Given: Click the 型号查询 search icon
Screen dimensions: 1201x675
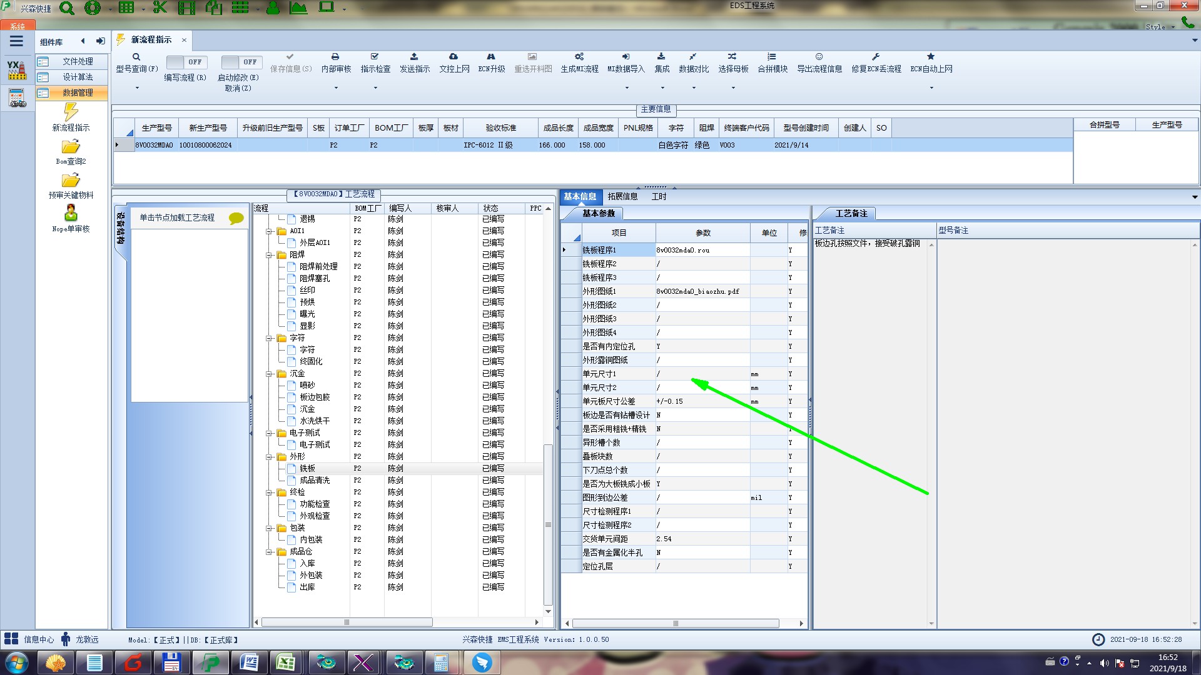Looking at the screenshot, I should (x=136, y=57).
